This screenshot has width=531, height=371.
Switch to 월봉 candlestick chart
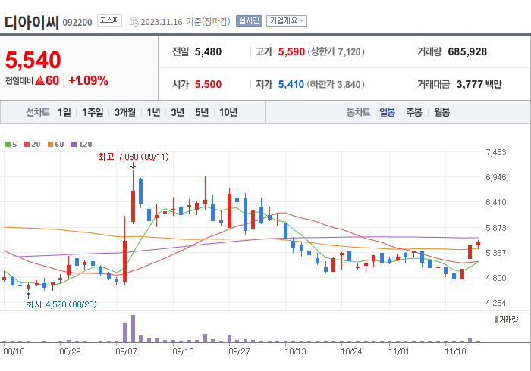click(x=442, y=112)
